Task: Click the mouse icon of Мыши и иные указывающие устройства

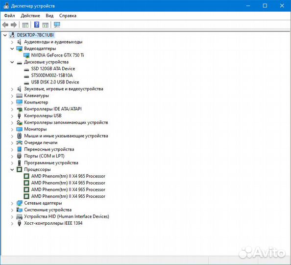Action: point(19,136)
